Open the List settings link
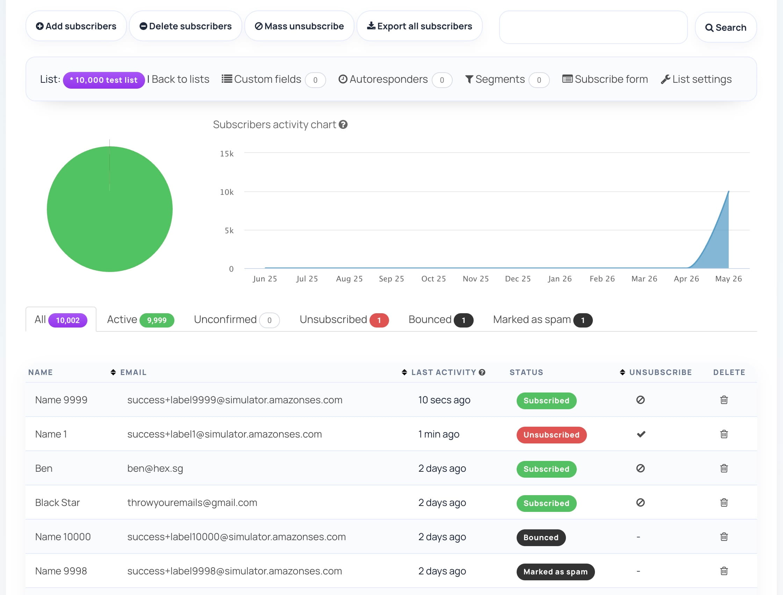The height and width of the screenshot is (595, 783). (696, 79)
